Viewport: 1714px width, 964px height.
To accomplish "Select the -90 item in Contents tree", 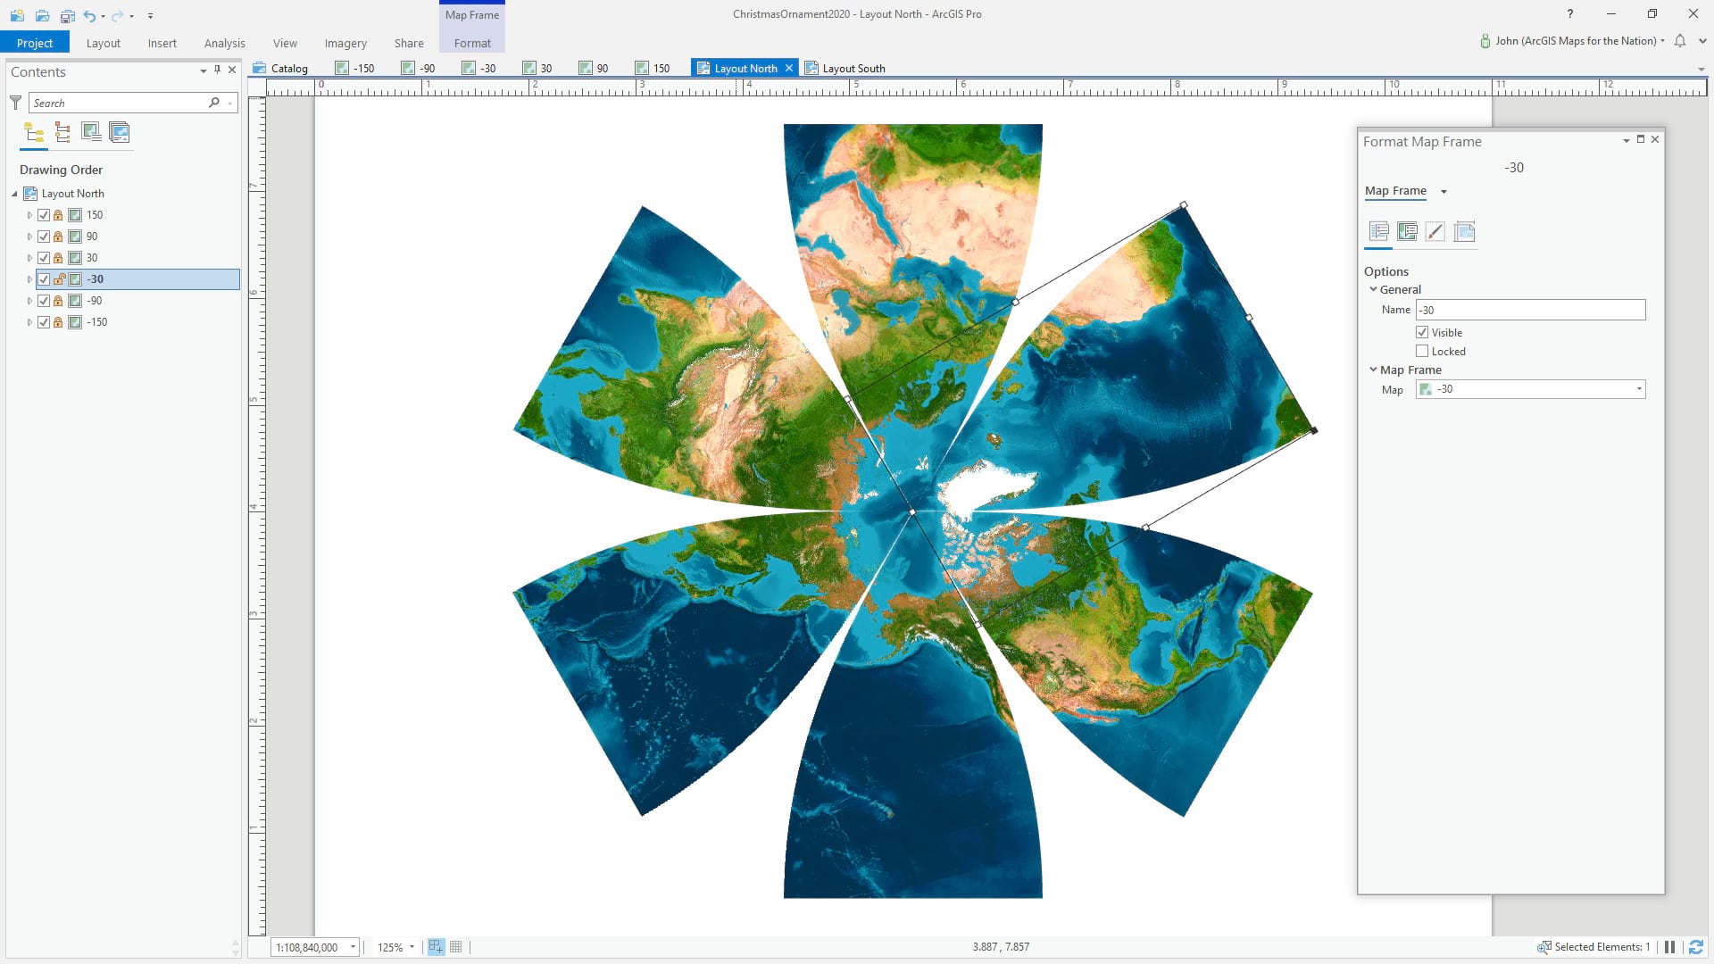I will tap(95, 301).
